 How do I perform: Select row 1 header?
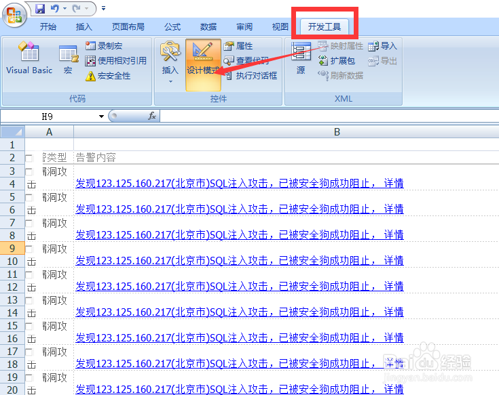(12, 145)
